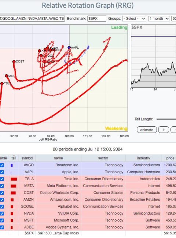Sort table by price column header
Screen dimensions: 176x238
170,158
